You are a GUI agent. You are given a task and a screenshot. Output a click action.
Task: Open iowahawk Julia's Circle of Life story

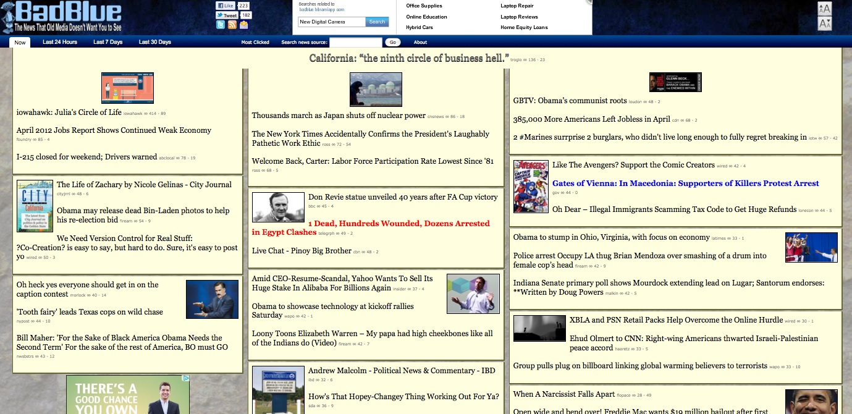(69, 112)
